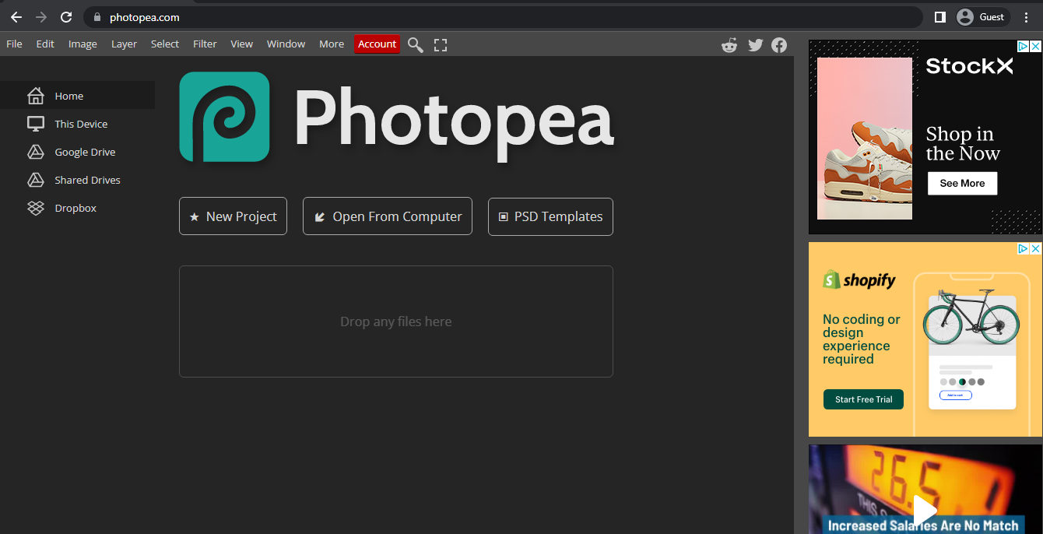Viewport: 1043px width, 534px height.
Task: Create a New Project
Action: (x=233, y=216)
